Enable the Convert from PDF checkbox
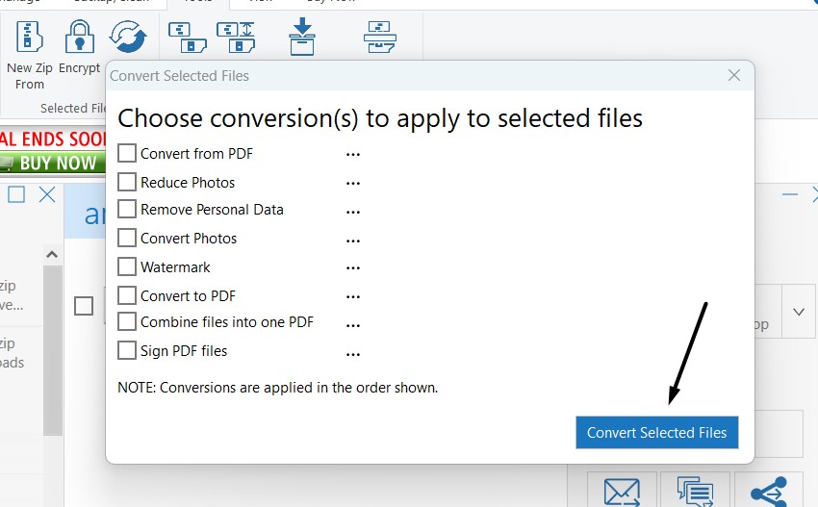This screenshot has width=818, height=507. coord(127,153)
